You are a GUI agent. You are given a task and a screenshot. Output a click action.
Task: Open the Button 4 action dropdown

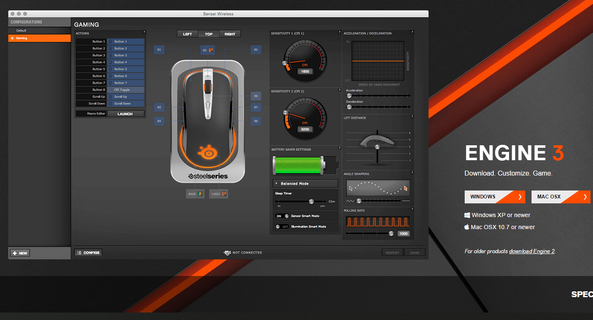coord(126,62)
